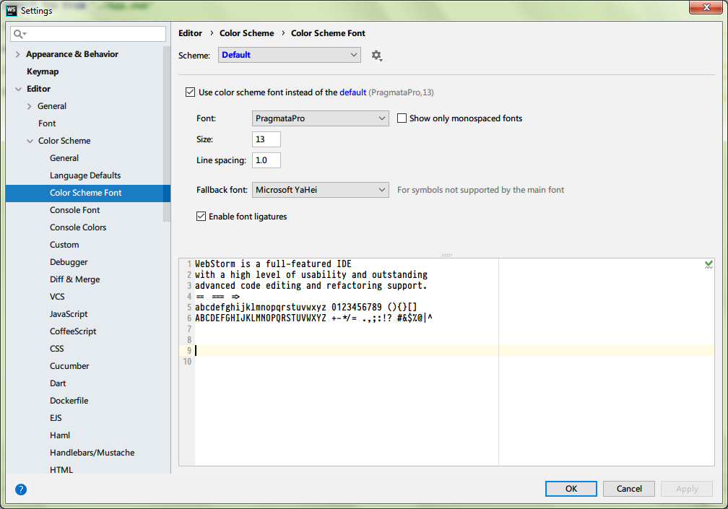Click the OK button
This screenshot has height=509, width=728.
571,489
